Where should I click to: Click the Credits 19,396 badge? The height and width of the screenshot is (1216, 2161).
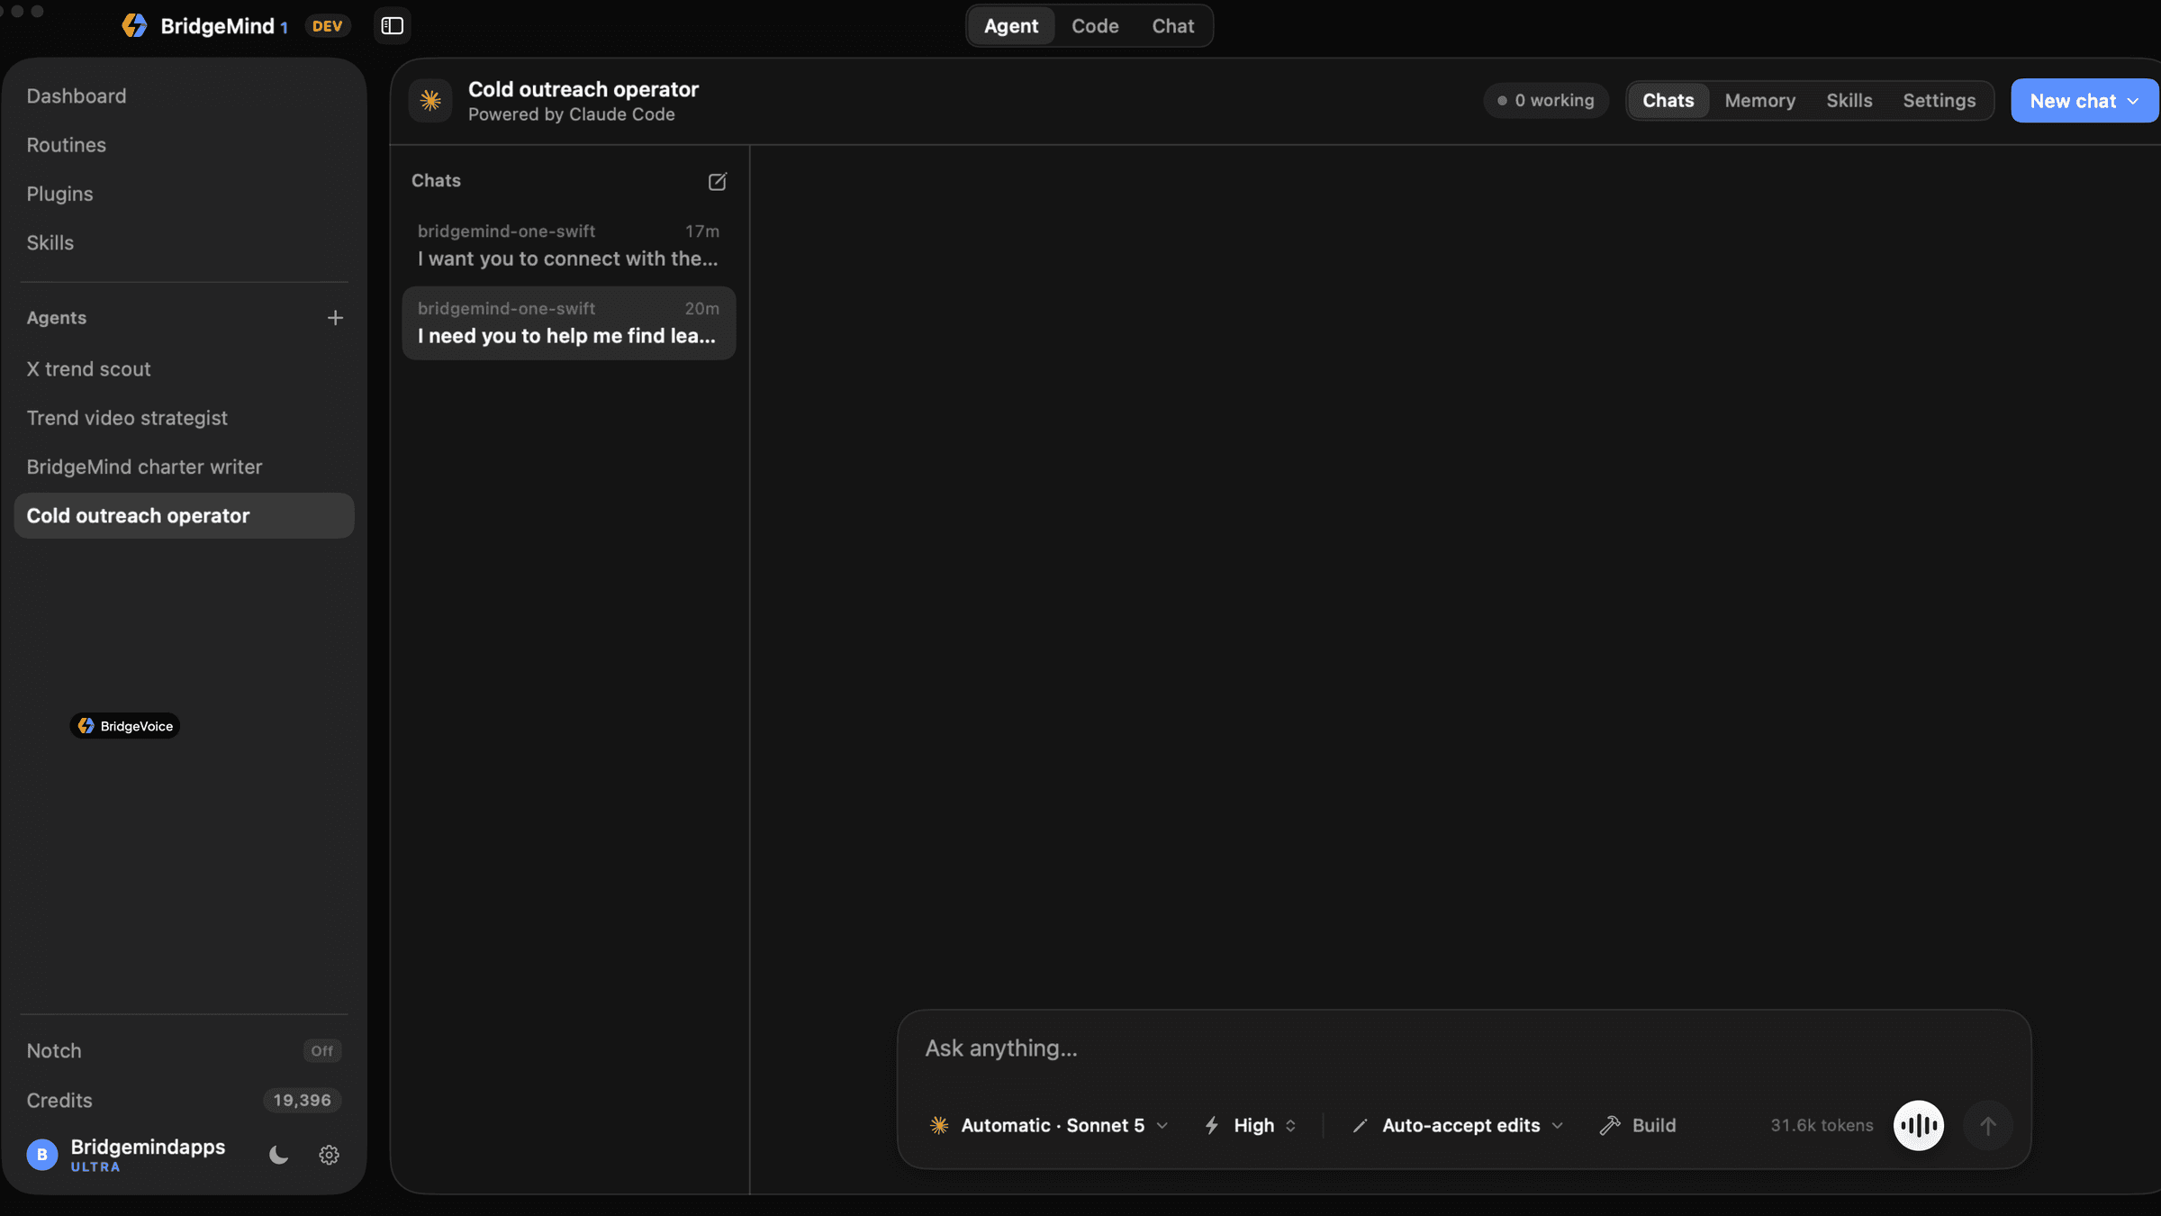(x=302, y=1100)
